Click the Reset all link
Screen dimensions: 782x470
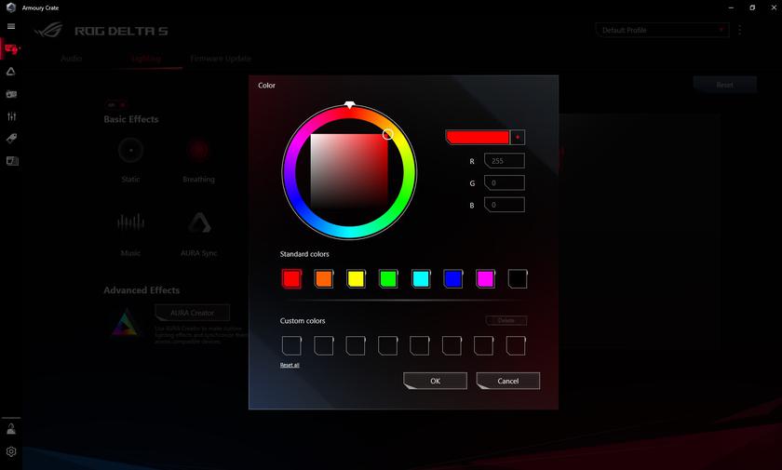pos(290,365)
